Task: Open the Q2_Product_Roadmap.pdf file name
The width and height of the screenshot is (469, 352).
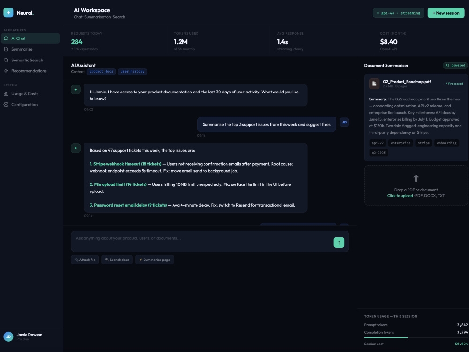Action: click(407, 81)
